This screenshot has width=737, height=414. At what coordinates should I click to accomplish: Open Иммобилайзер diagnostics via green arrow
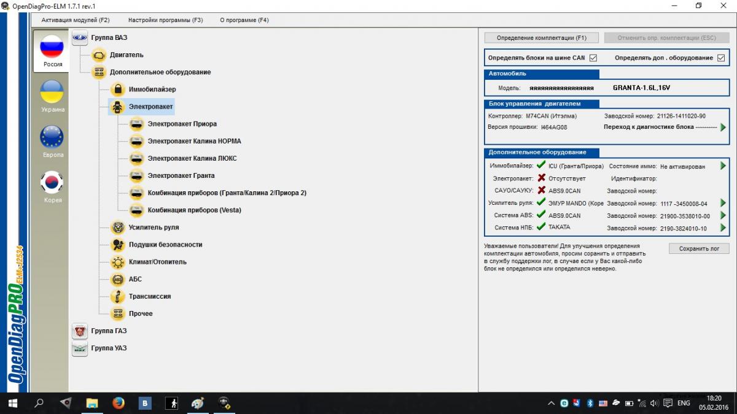[x=723, y=166]
